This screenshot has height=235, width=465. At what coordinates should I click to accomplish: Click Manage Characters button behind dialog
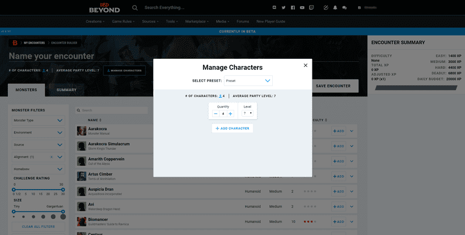click(x=124, y=70)
